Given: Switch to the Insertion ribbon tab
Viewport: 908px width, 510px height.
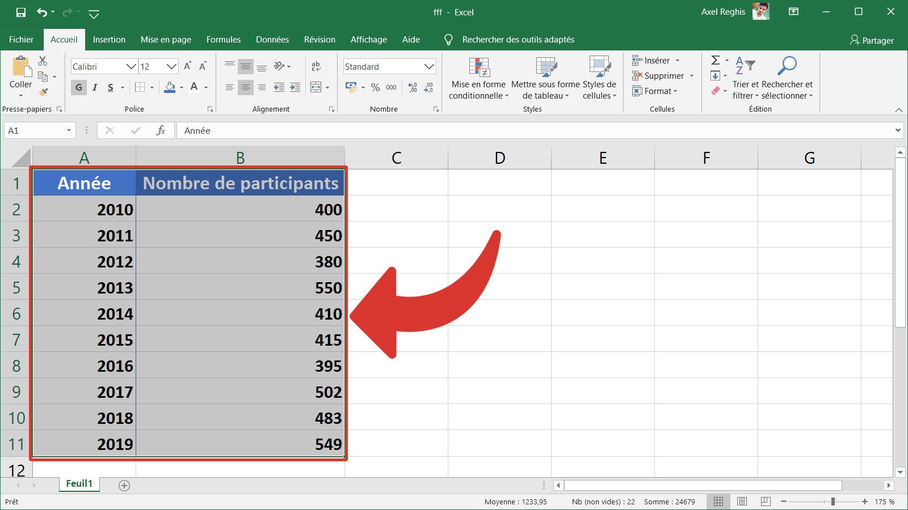Looking at the screenshot, I should click(109, 39).
